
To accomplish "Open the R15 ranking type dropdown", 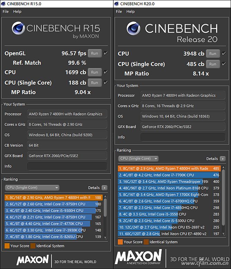I will (32, 188).
